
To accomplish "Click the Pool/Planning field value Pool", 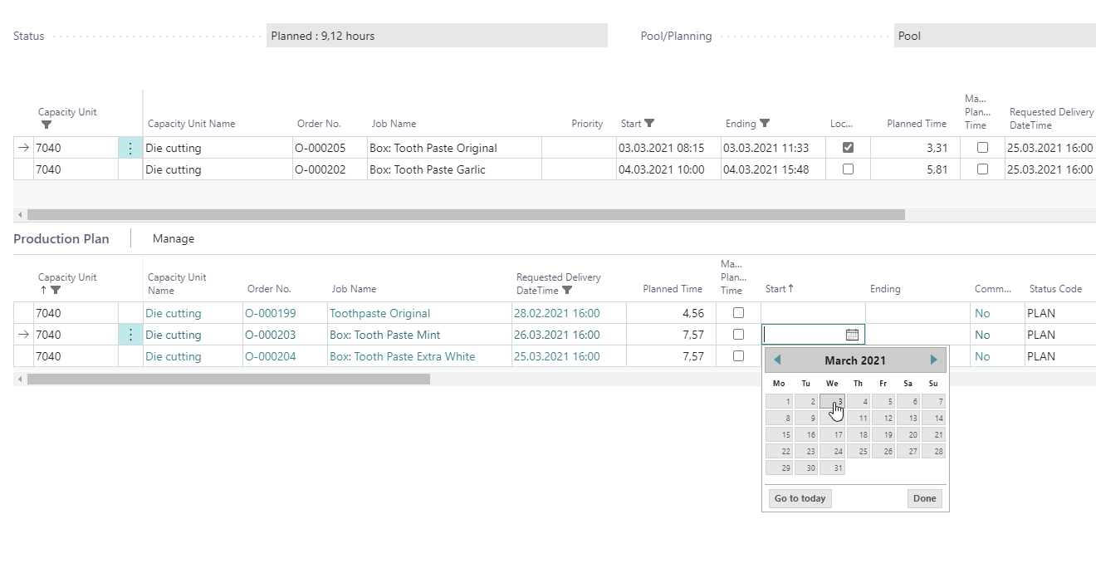I will click(x=995, y=36).
